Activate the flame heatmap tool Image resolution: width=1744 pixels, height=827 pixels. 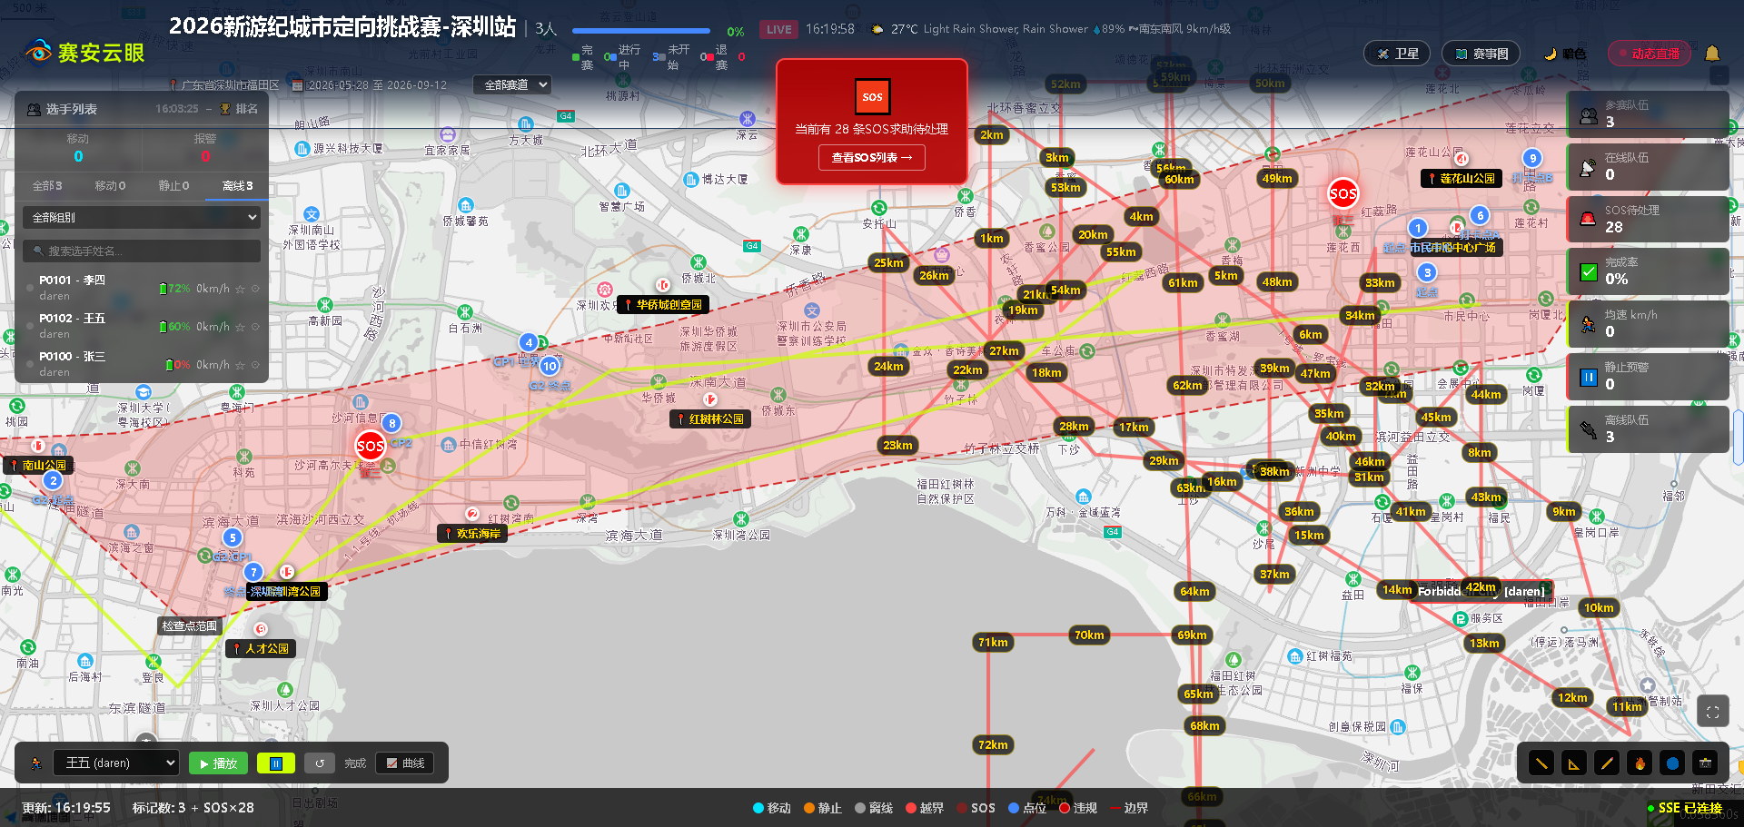click(1640, 763)
